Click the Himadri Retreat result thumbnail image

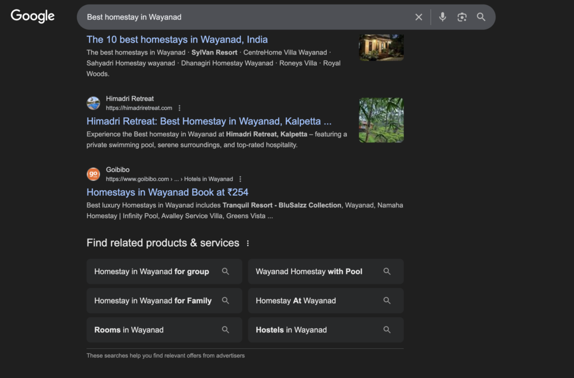(381, 120)
